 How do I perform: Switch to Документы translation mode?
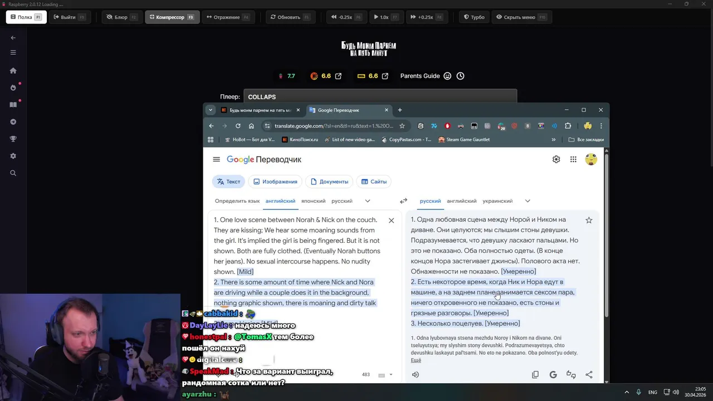[329, 182]
